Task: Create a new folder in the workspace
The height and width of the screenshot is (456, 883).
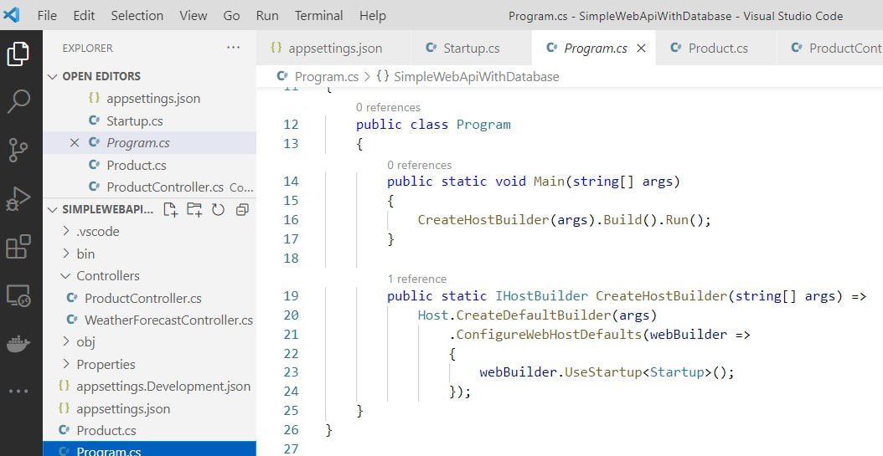Action: [194, 210]
